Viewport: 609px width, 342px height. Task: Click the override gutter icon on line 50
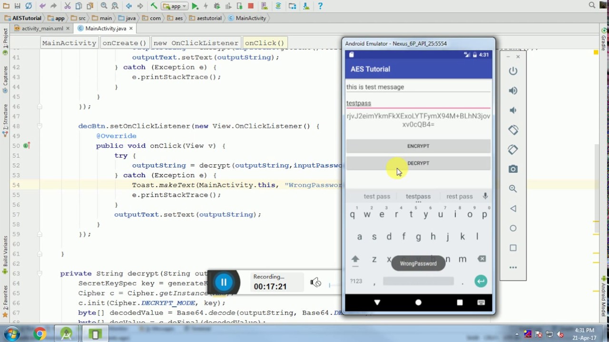point(27,146)
